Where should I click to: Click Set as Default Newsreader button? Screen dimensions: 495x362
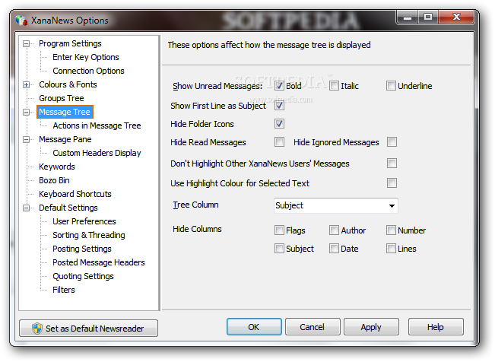pos(89,329)
